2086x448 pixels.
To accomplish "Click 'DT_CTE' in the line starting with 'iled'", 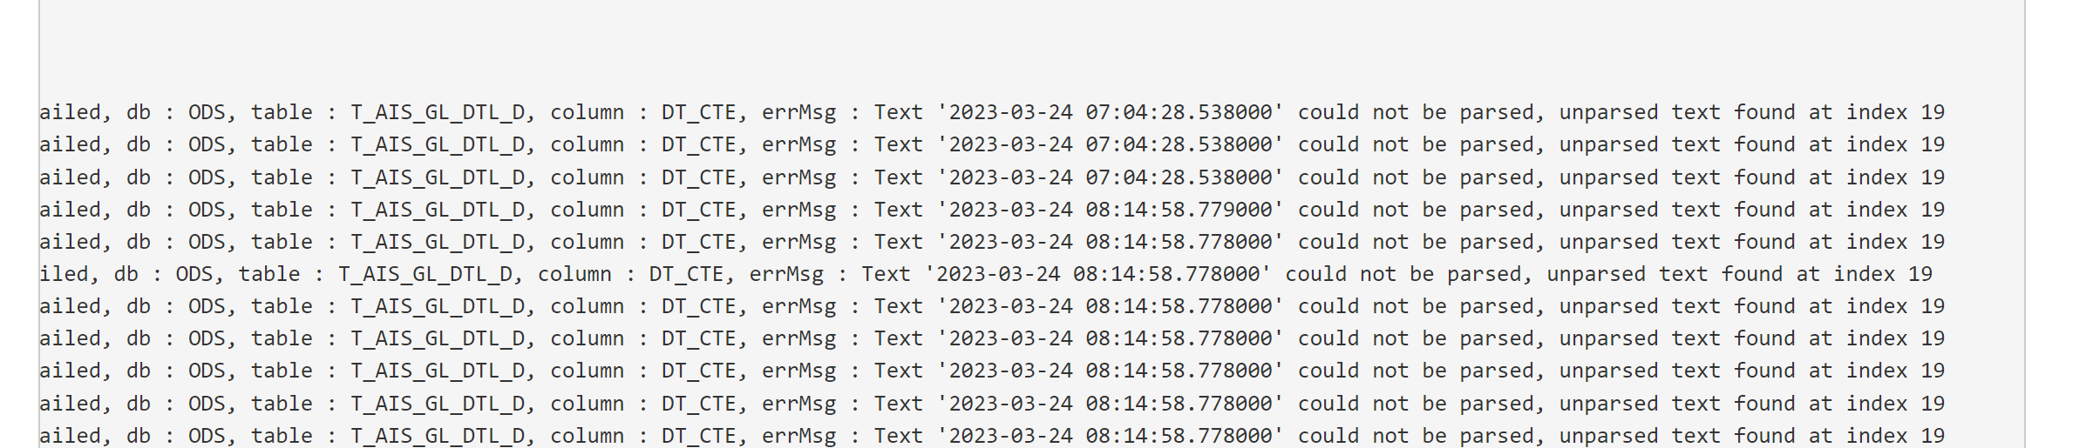I will click(x=686, y=274).
